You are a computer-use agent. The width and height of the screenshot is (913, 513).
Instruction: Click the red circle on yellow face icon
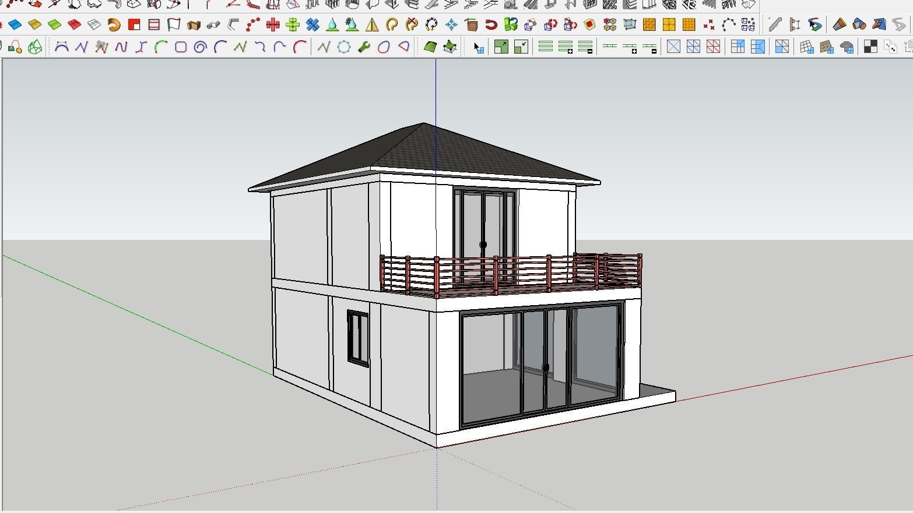(x=589, y=24)
